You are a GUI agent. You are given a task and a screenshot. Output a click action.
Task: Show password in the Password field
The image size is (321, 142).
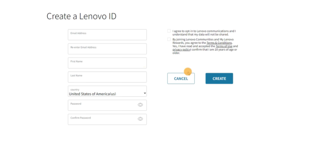pyautogui.click(x=140, y=105)
